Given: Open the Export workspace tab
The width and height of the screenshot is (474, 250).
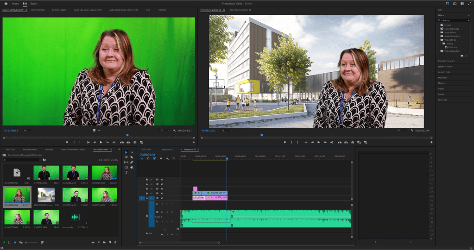Looking at the screenshot, I should [34, 3].
